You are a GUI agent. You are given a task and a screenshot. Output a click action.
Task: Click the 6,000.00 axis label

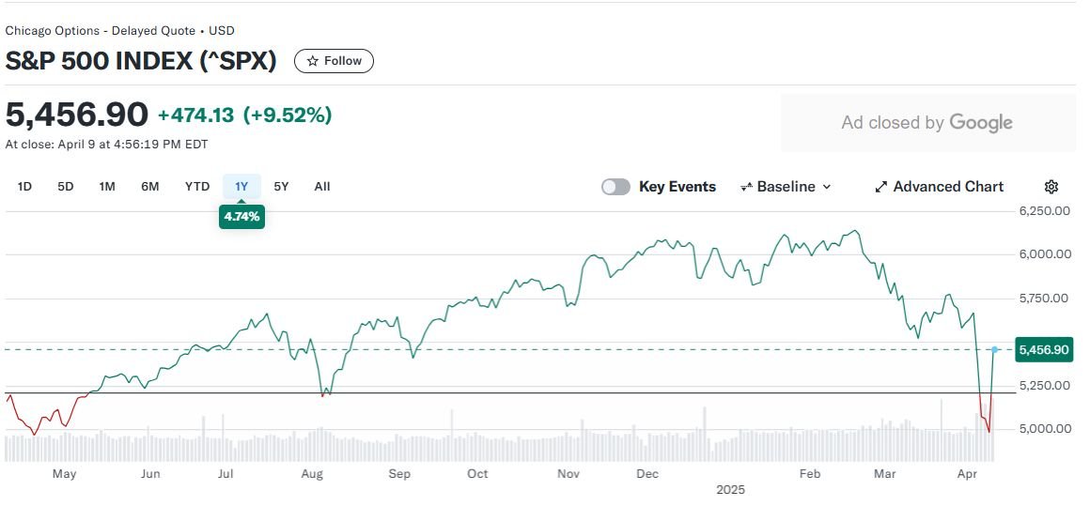click(x=1045, y=254)
